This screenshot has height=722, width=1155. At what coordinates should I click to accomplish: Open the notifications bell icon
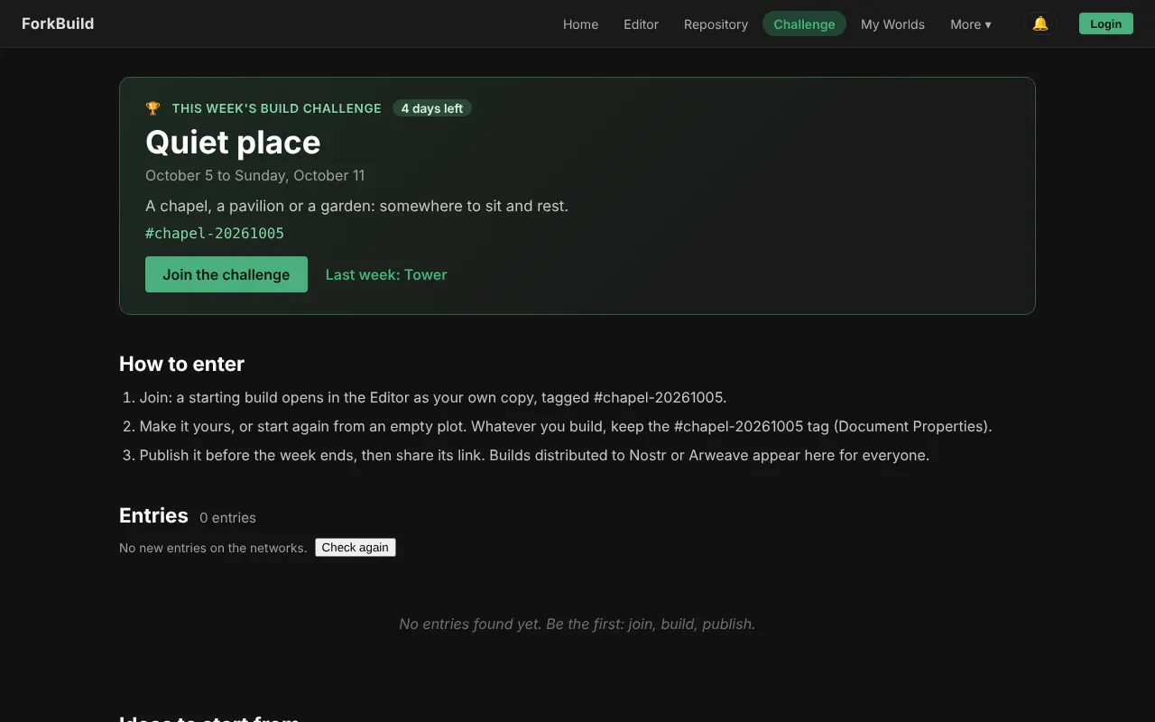1040,23
